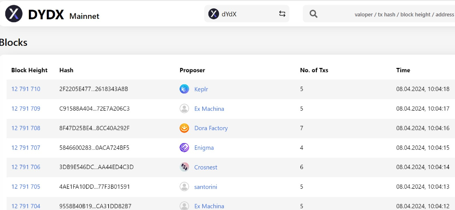Click the time 08.04.2024, 10:04:15
Screen dimensions: 455x210
tap(423, 147)
